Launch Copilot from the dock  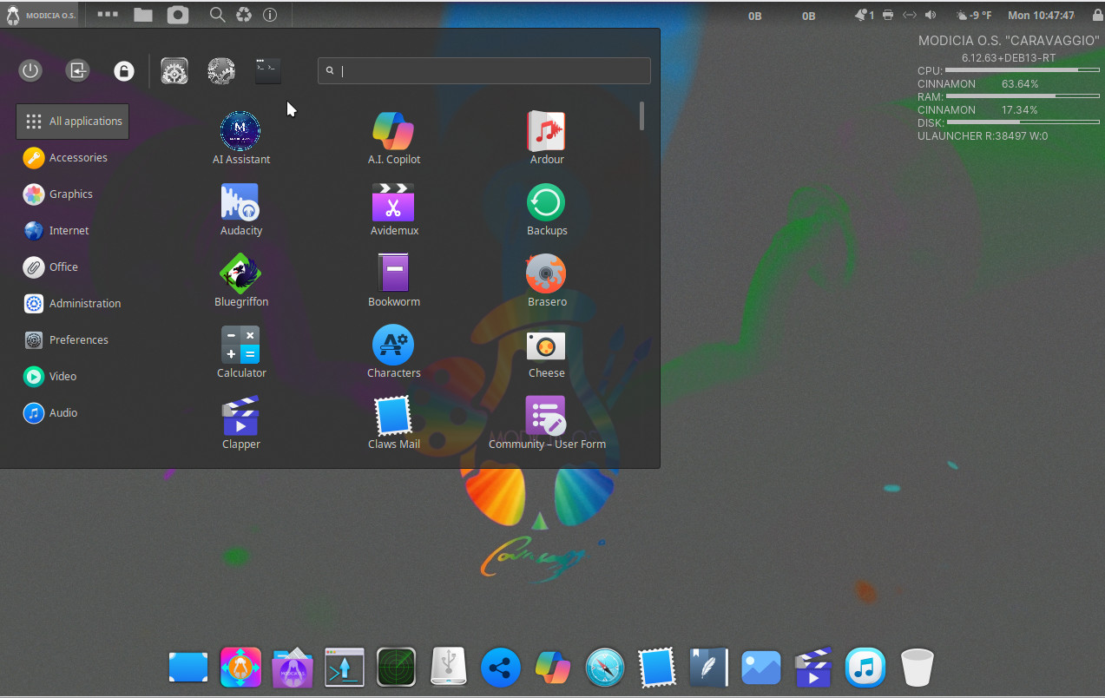point(553,668)
